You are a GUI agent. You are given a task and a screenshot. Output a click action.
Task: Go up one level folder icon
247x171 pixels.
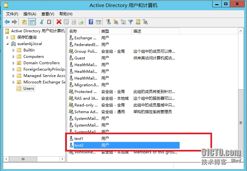24,22
